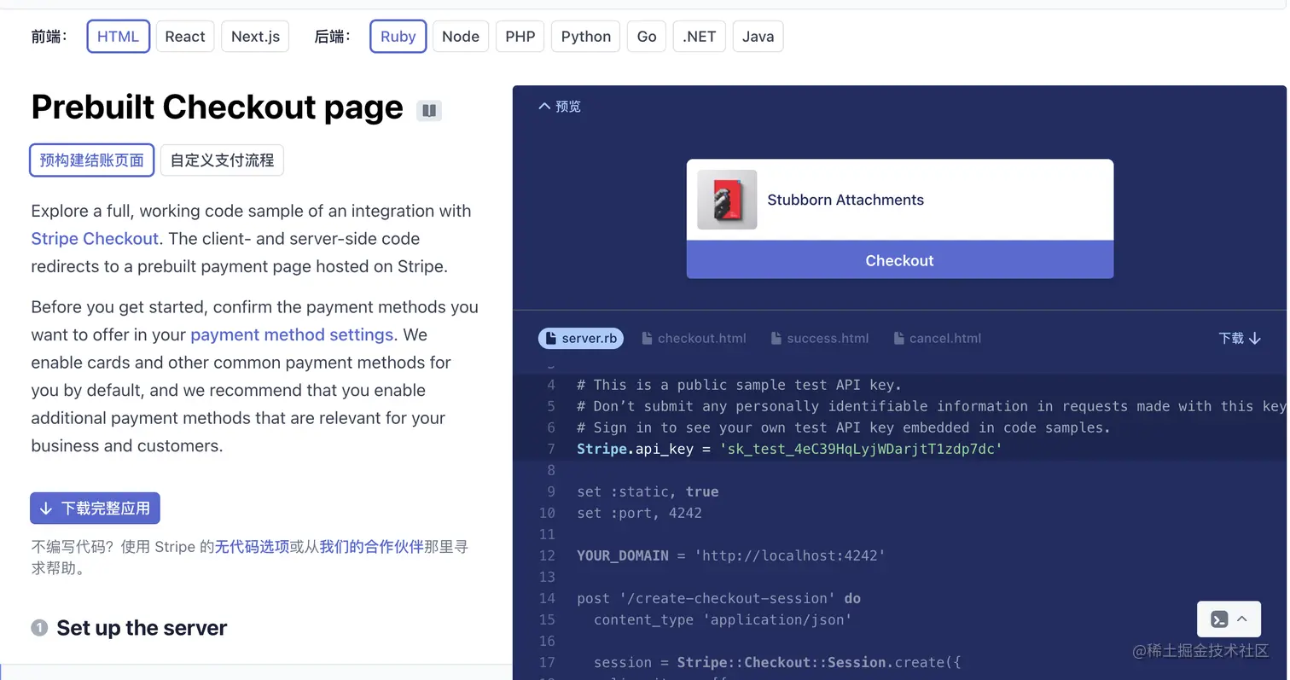Click the Set up the server heading
The width and height of the screenshot is (1290, 680).
[142, 628]
